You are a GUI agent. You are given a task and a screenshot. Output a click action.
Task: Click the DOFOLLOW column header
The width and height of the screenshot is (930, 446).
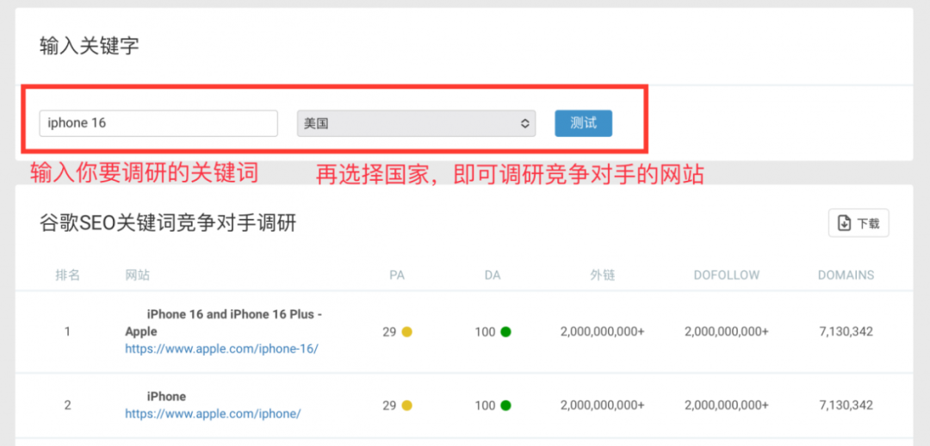[x=727, y=276]
